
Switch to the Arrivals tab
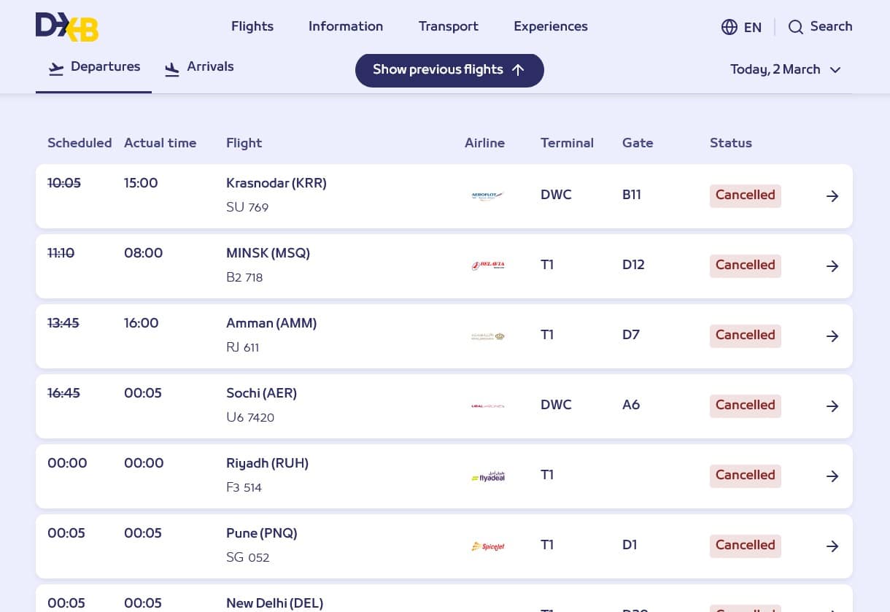coord(210,67)
